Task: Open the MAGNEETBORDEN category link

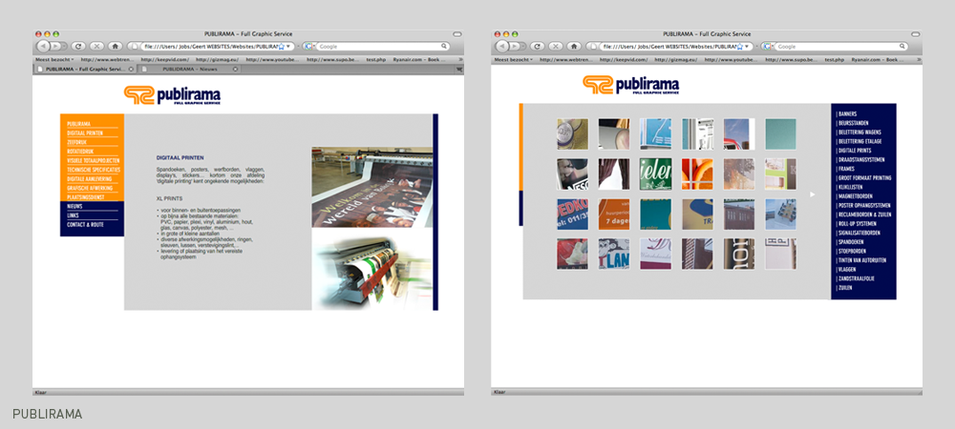Action: pyautogui.click(x=855, y=196)
